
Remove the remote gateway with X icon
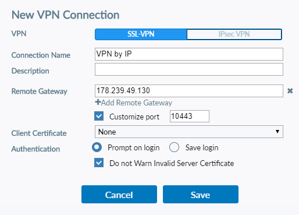290,91
